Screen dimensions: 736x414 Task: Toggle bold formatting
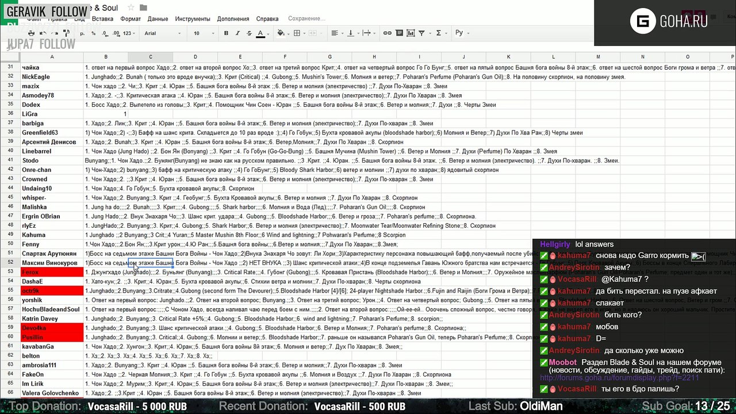tap(226, 33)
